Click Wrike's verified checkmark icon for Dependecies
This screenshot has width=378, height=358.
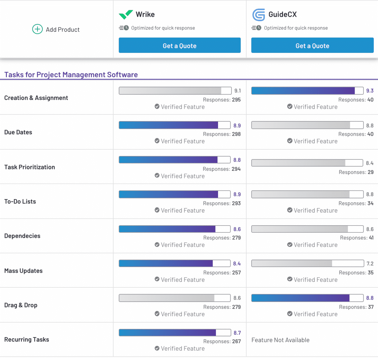pyautogui.click(x=157, y=245)
